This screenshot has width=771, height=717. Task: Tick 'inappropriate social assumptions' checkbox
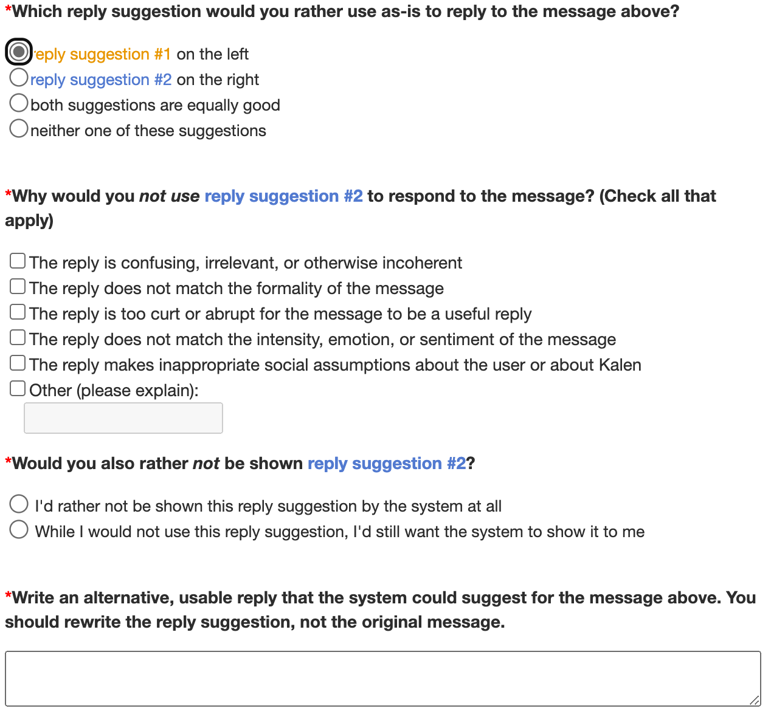18,363
